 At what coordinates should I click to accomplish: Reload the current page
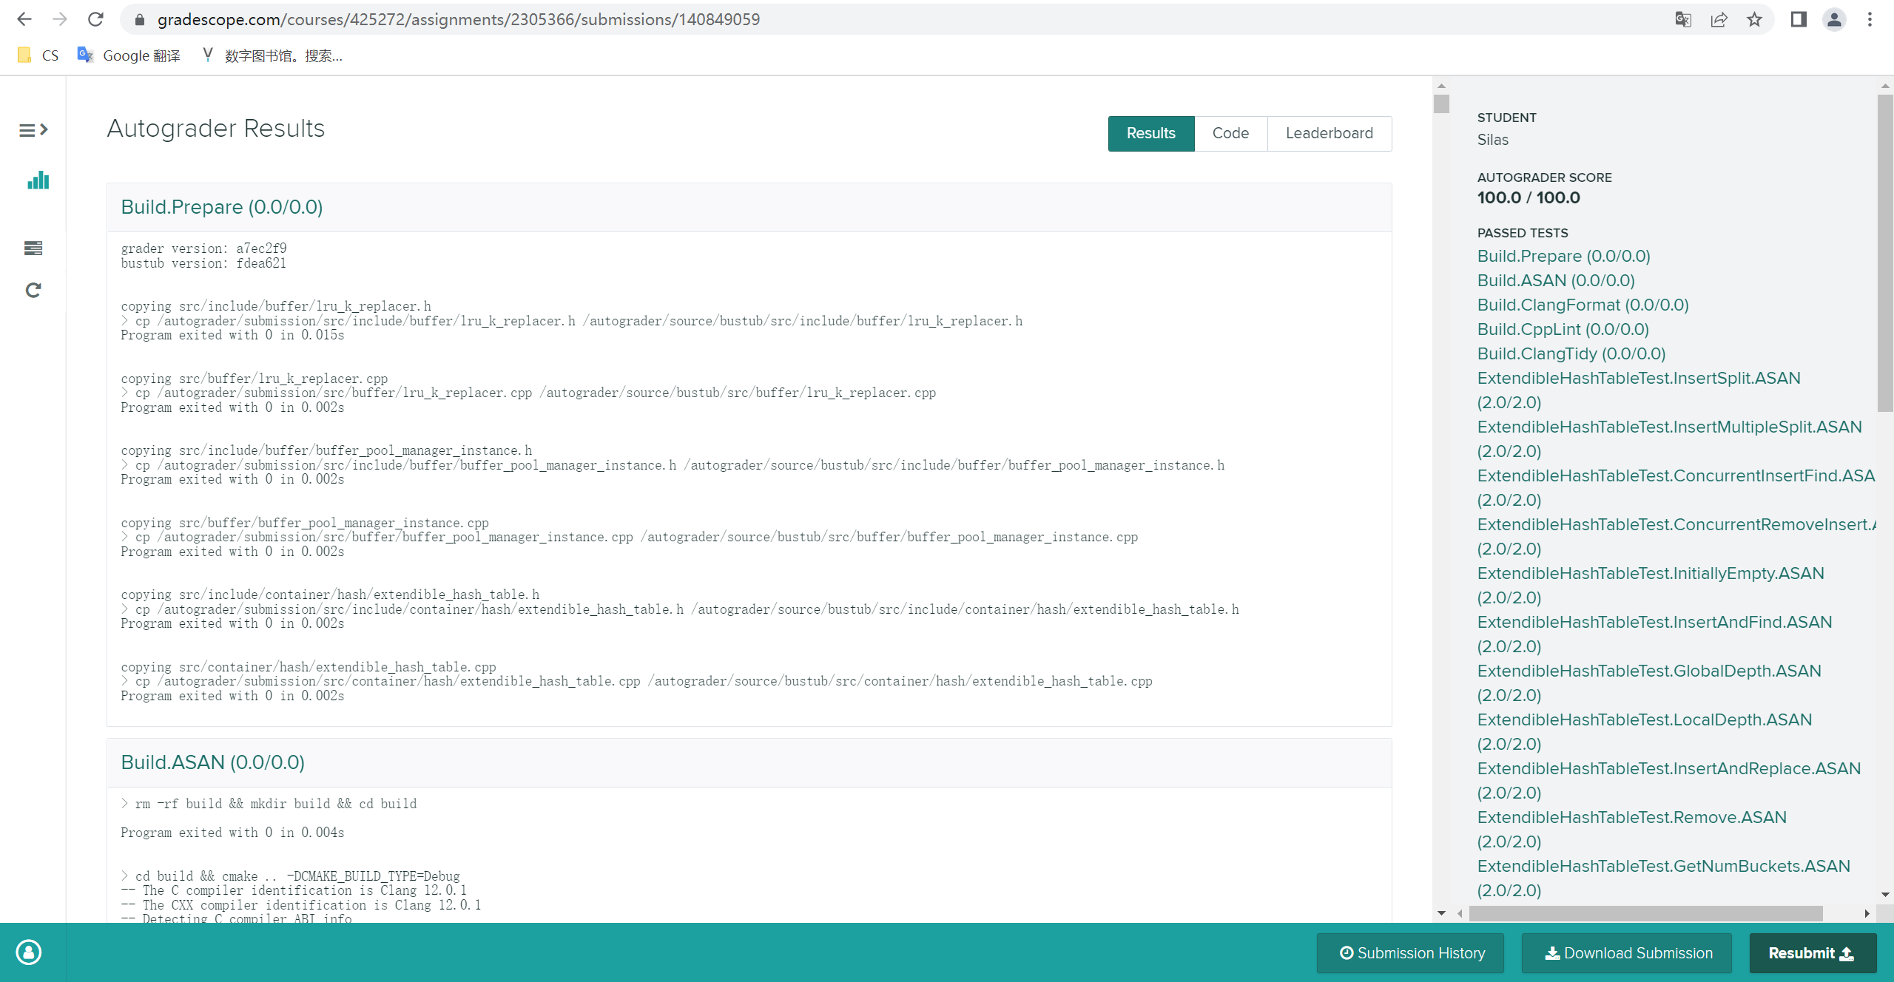point(96,19)
